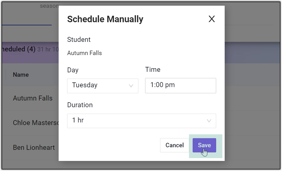
Task: Click the chevron arrow in the Duration field
Action: point(209,121)
